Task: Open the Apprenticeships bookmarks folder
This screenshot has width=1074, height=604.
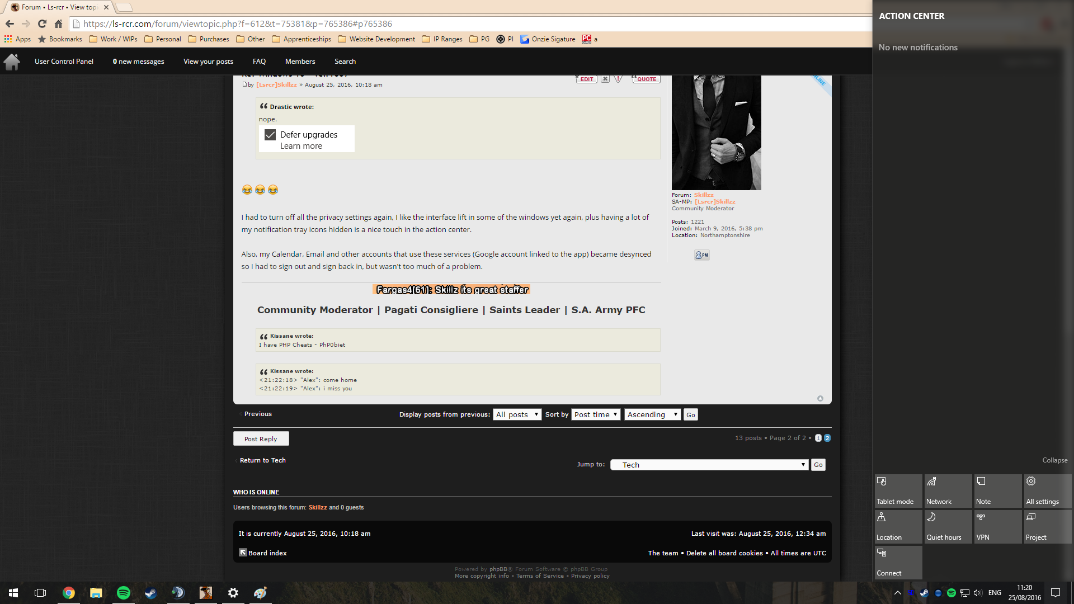Action: pos(302,39)
